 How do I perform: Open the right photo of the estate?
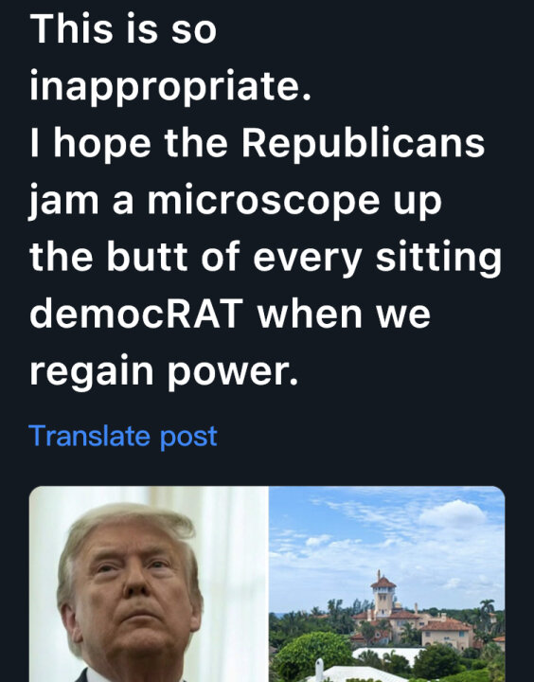[387, 583]
